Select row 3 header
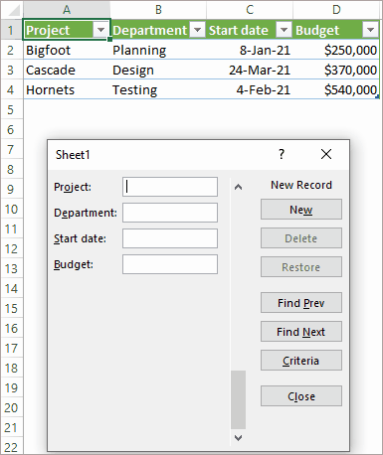The height and width of the screenshot is (455, 383). coord(11,70)
